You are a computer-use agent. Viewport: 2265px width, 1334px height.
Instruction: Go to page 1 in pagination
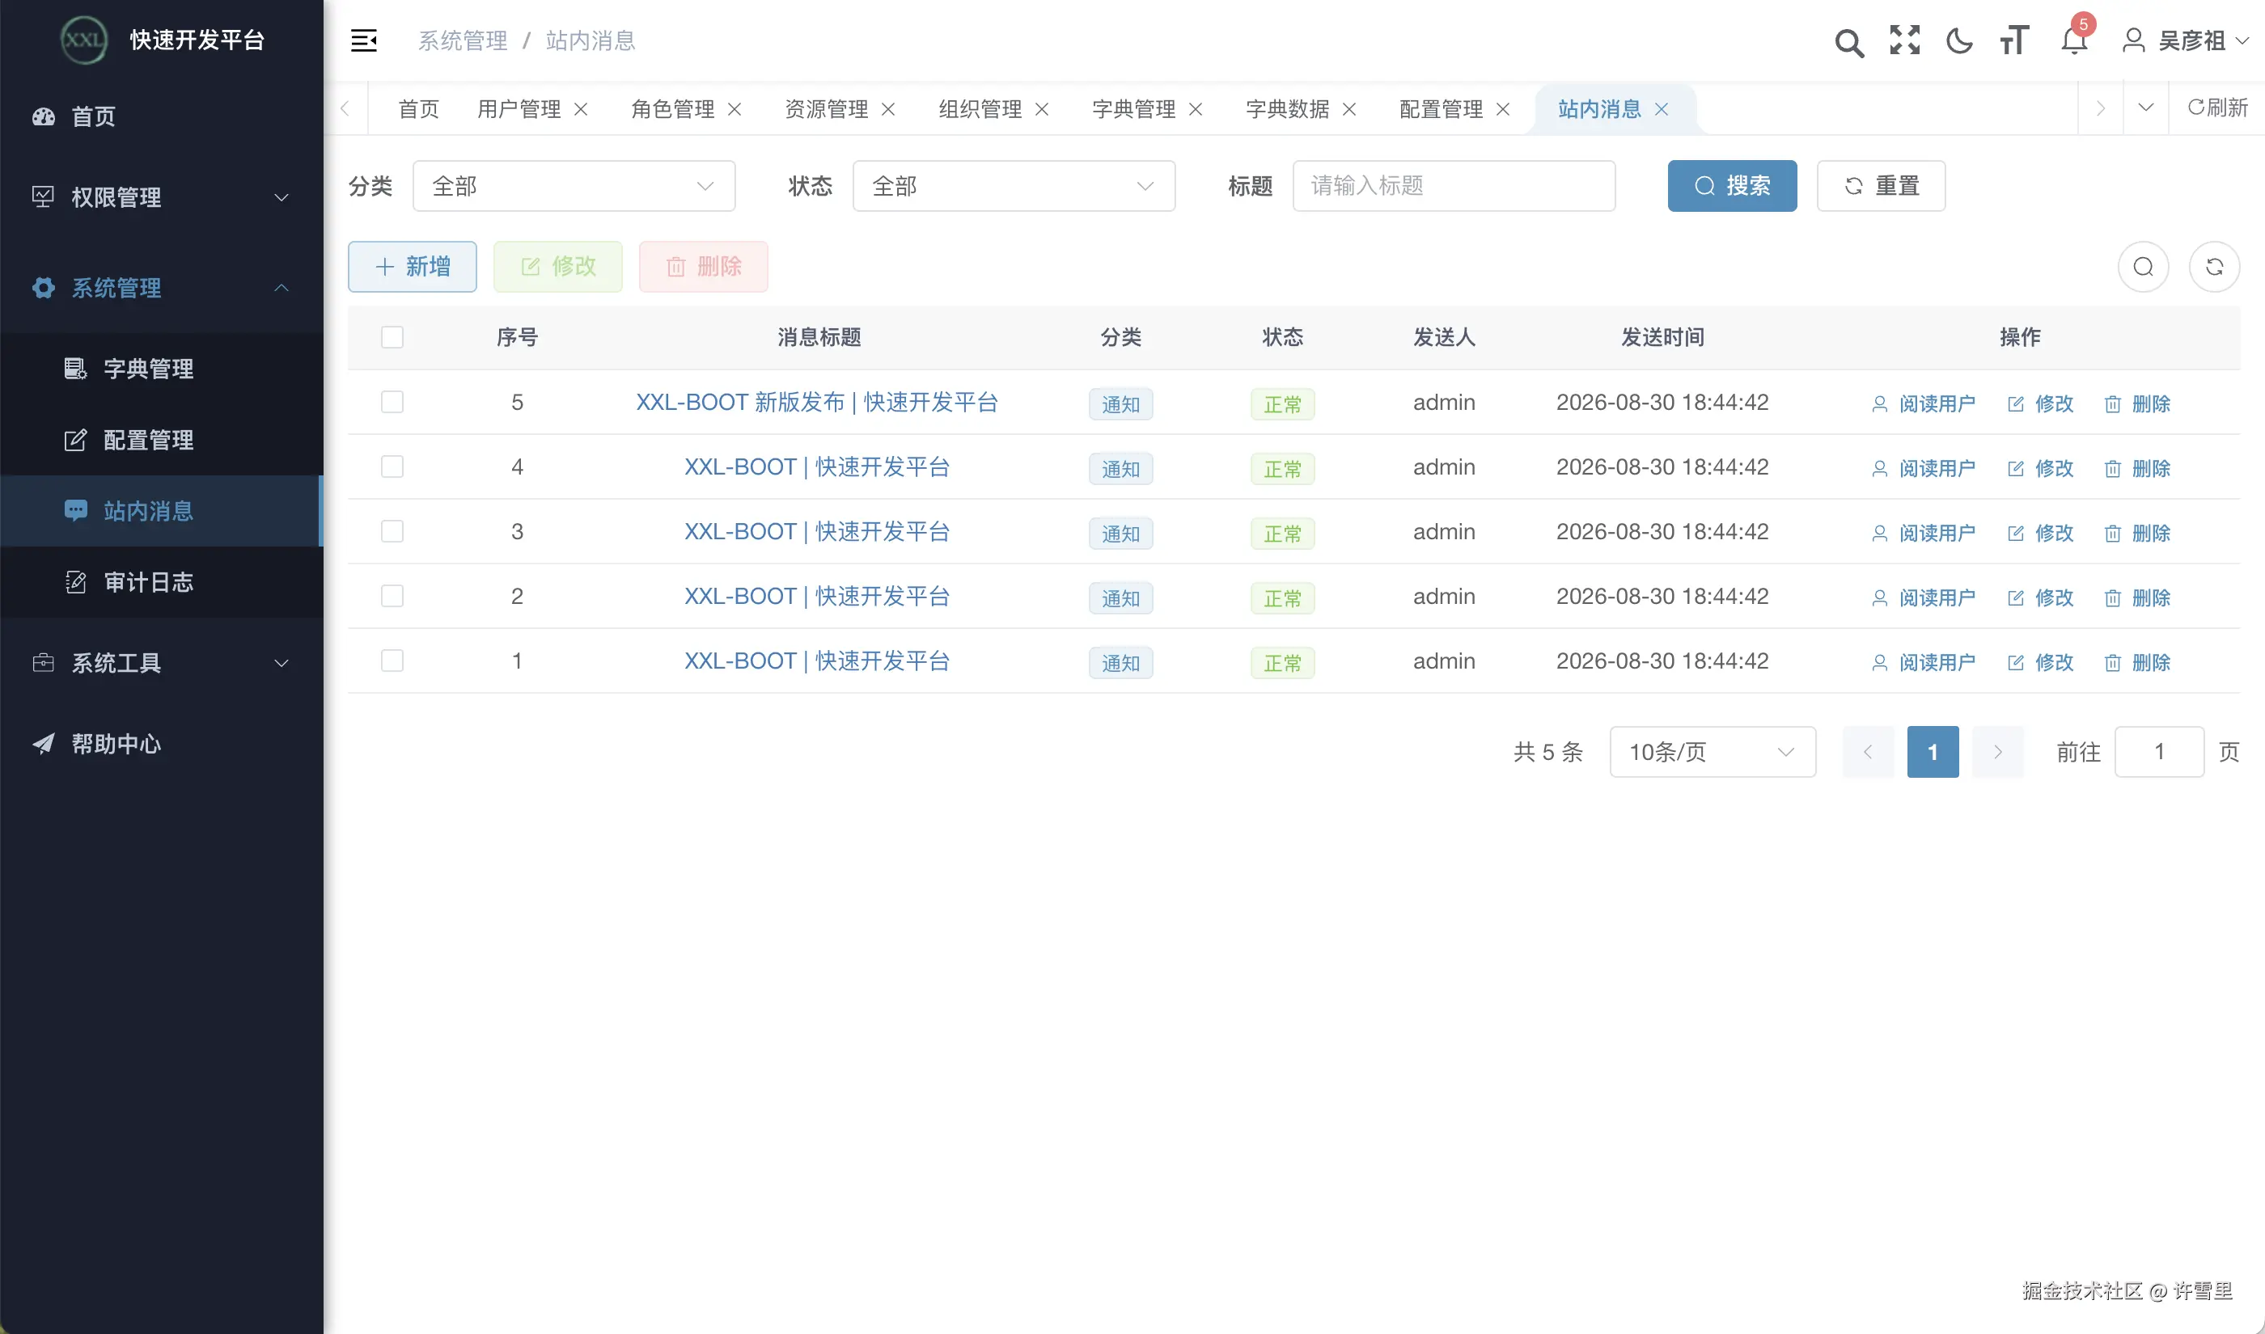tap(1933, 752)
